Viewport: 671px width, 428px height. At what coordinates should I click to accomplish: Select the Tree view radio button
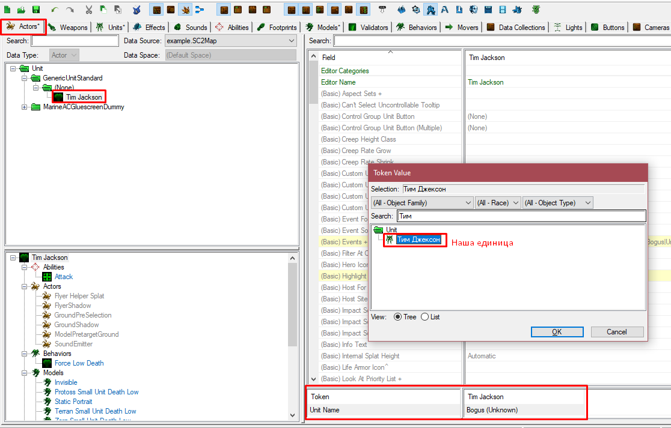[x=397, y=317]
